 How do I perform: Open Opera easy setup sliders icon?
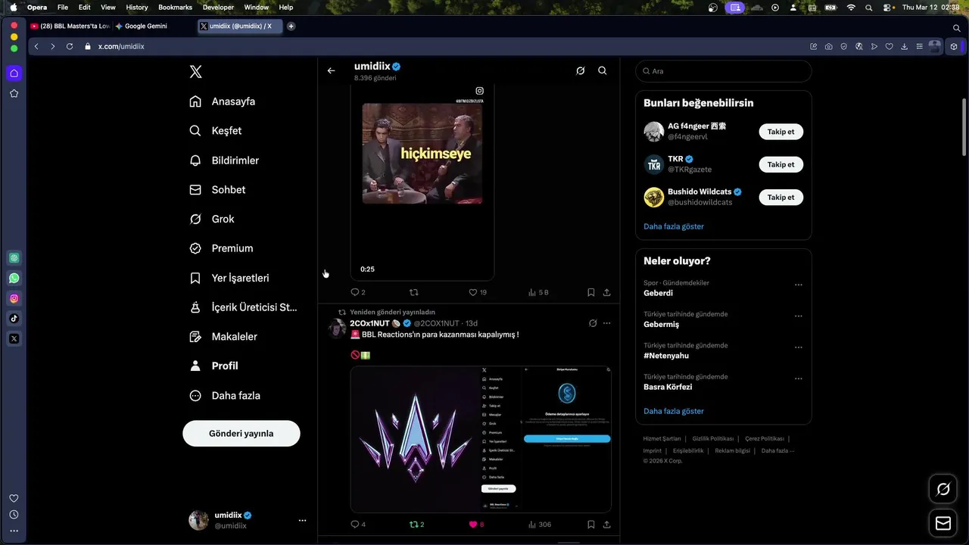(919, 46)
